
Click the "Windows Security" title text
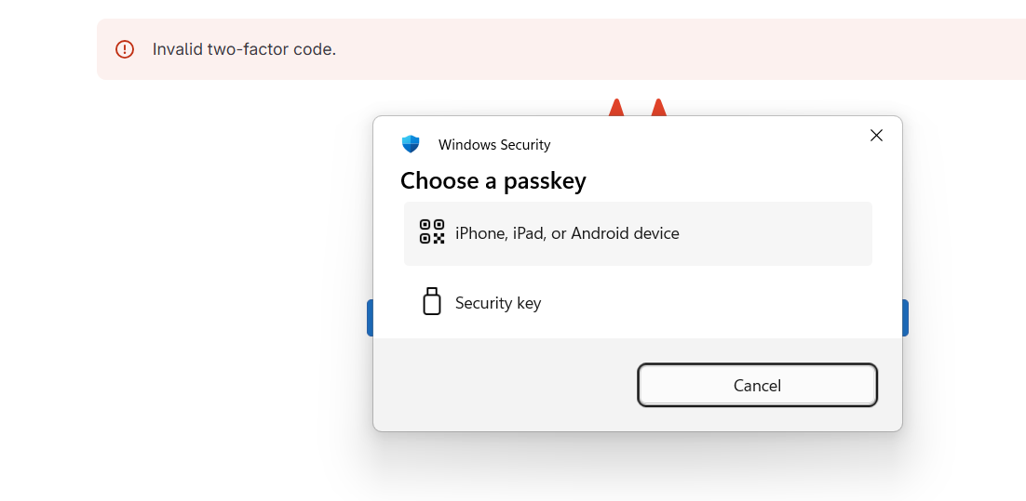(x=494, y=145)
